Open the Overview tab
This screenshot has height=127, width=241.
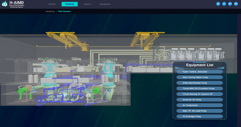click(x=52, y=4)
